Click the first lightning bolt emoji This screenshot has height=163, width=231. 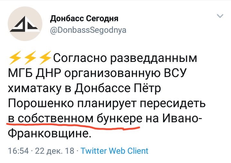point(15,59)
